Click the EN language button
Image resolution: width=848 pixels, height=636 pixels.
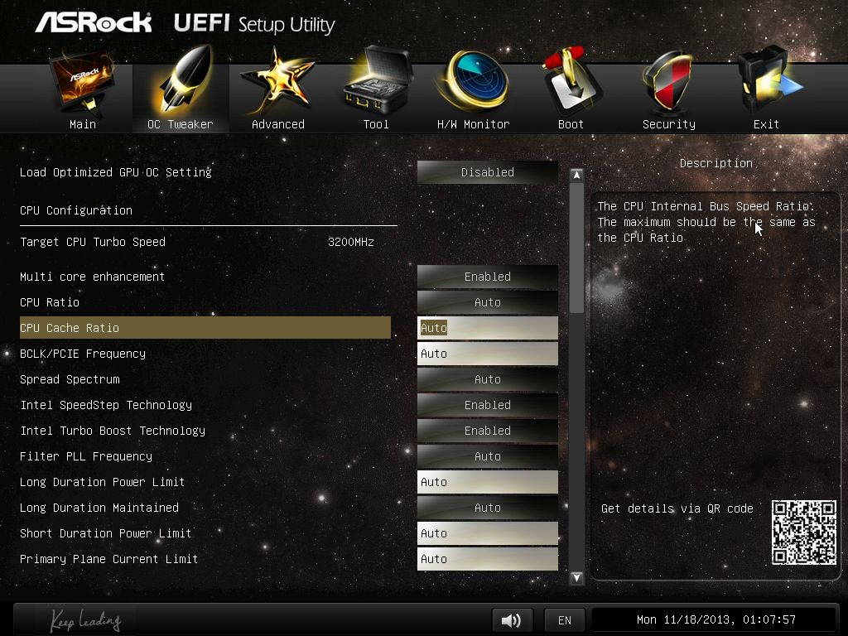565,619
